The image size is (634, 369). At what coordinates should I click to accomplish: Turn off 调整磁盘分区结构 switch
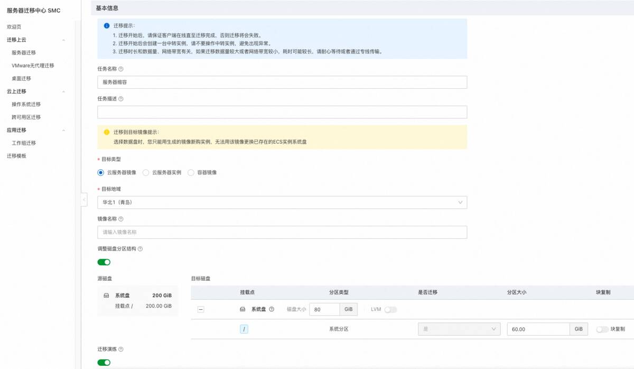point(104,262)
